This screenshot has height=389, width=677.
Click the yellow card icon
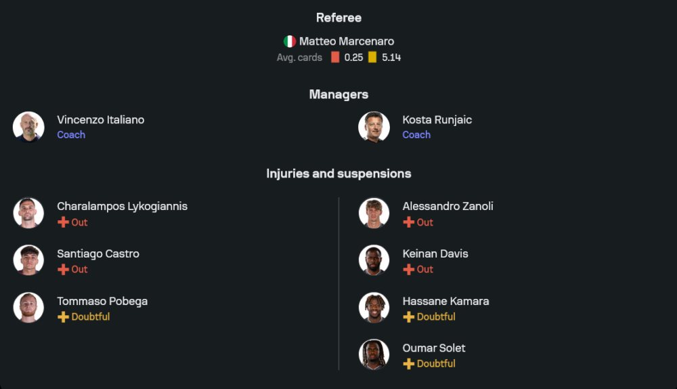(372, 58)
